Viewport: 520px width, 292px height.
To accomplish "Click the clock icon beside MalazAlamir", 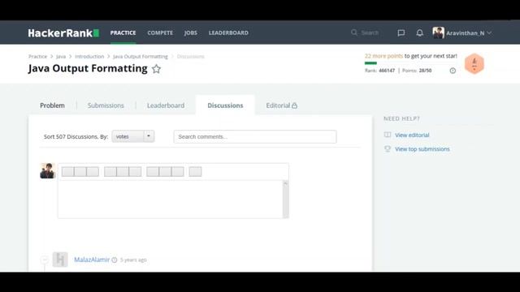I will [x=115, y=260].
